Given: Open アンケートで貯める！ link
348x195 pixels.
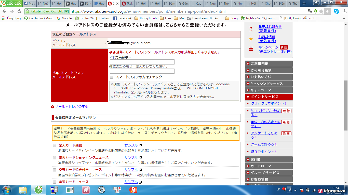Looking at the screenshot, I should tap(264, 135).
